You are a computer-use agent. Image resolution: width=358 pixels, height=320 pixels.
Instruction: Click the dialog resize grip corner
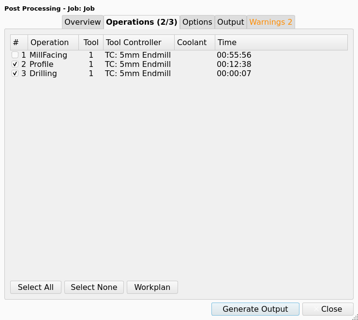(x=356, y=318)
